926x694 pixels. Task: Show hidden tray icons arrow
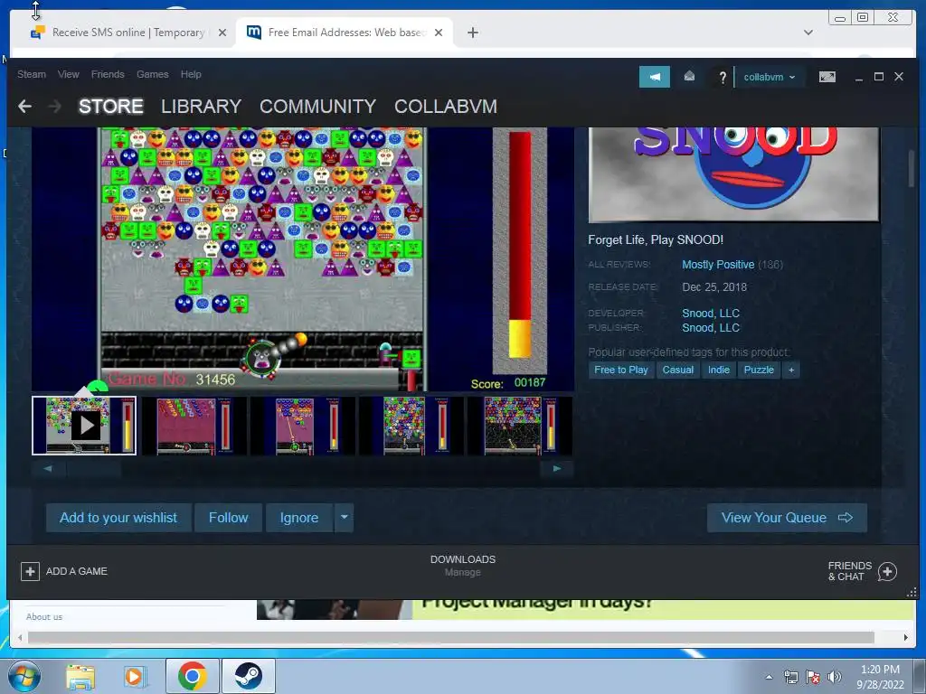[x=769, y=677]
